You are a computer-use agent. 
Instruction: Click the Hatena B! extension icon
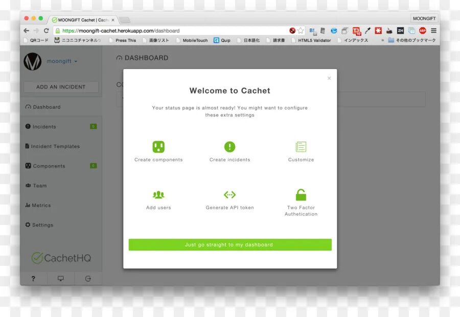pos(313,31)
